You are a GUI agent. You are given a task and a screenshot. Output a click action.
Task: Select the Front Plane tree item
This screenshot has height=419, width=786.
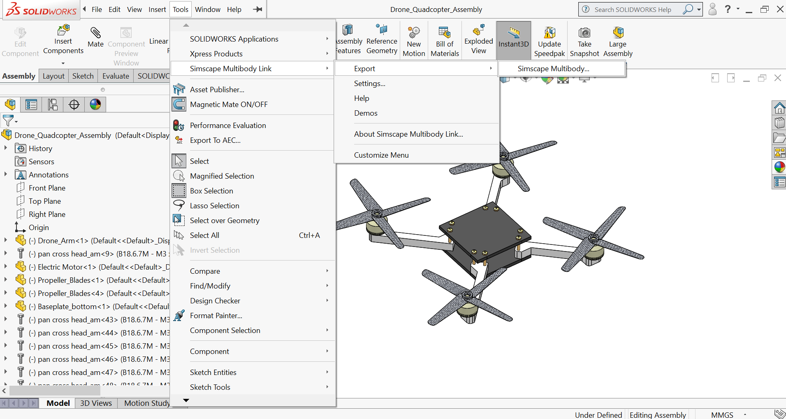47,188
